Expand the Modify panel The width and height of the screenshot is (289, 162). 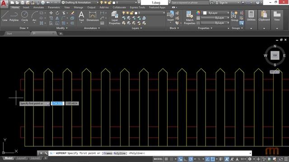[x=62, y=28]
